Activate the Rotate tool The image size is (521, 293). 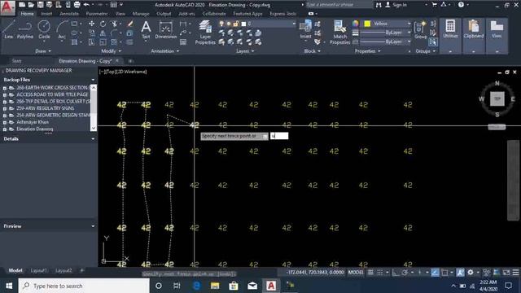pos(103,24)
